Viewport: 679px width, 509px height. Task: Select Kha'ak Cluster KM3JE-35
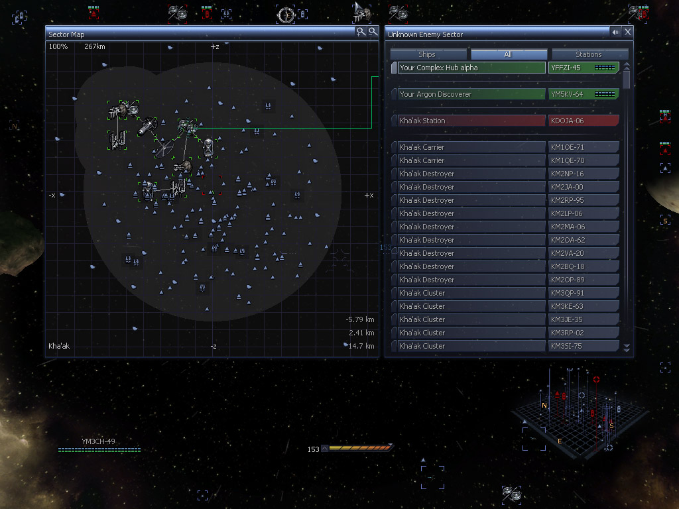pyautogui.click(x=505, y=320)
